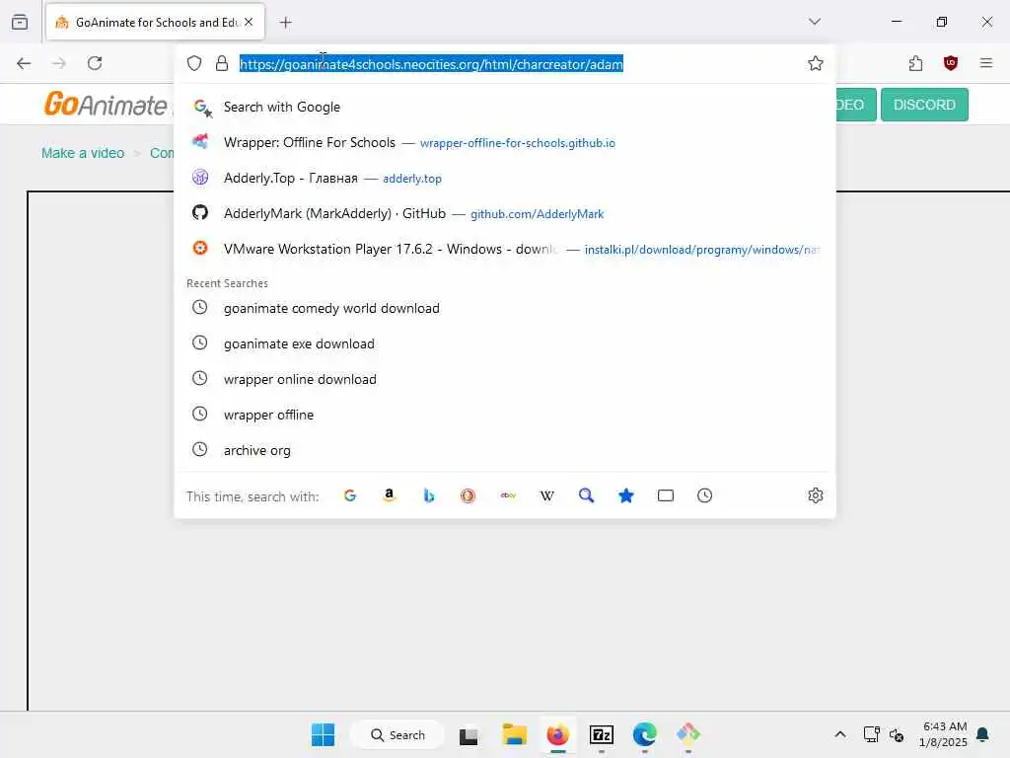The width and height of the screenshot is (1010, 758).
Task: Follow the Make a video breadcrumb link
Action: click(83, 153)
